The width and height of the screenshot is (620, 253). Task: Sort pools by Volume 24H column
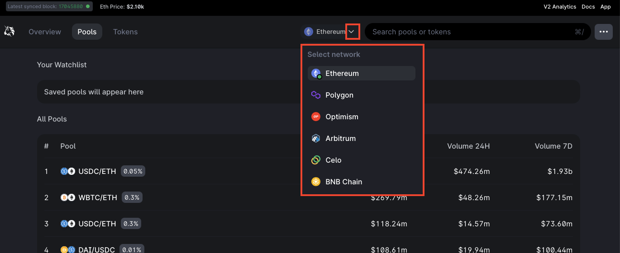(468, 146)
